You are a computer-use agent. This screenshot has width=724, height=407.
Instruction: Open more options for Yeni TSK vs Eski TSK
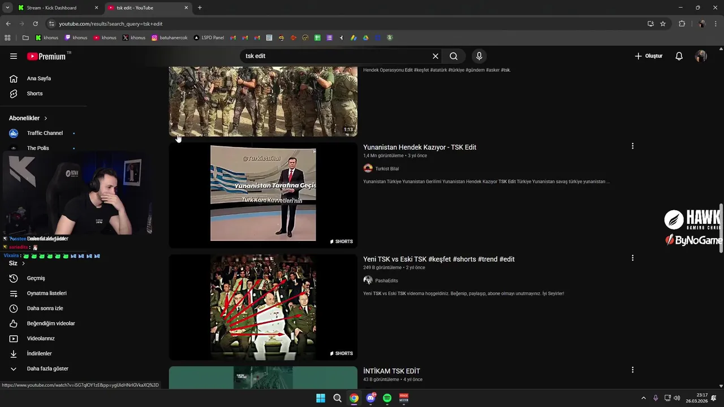tap(632, 258)
